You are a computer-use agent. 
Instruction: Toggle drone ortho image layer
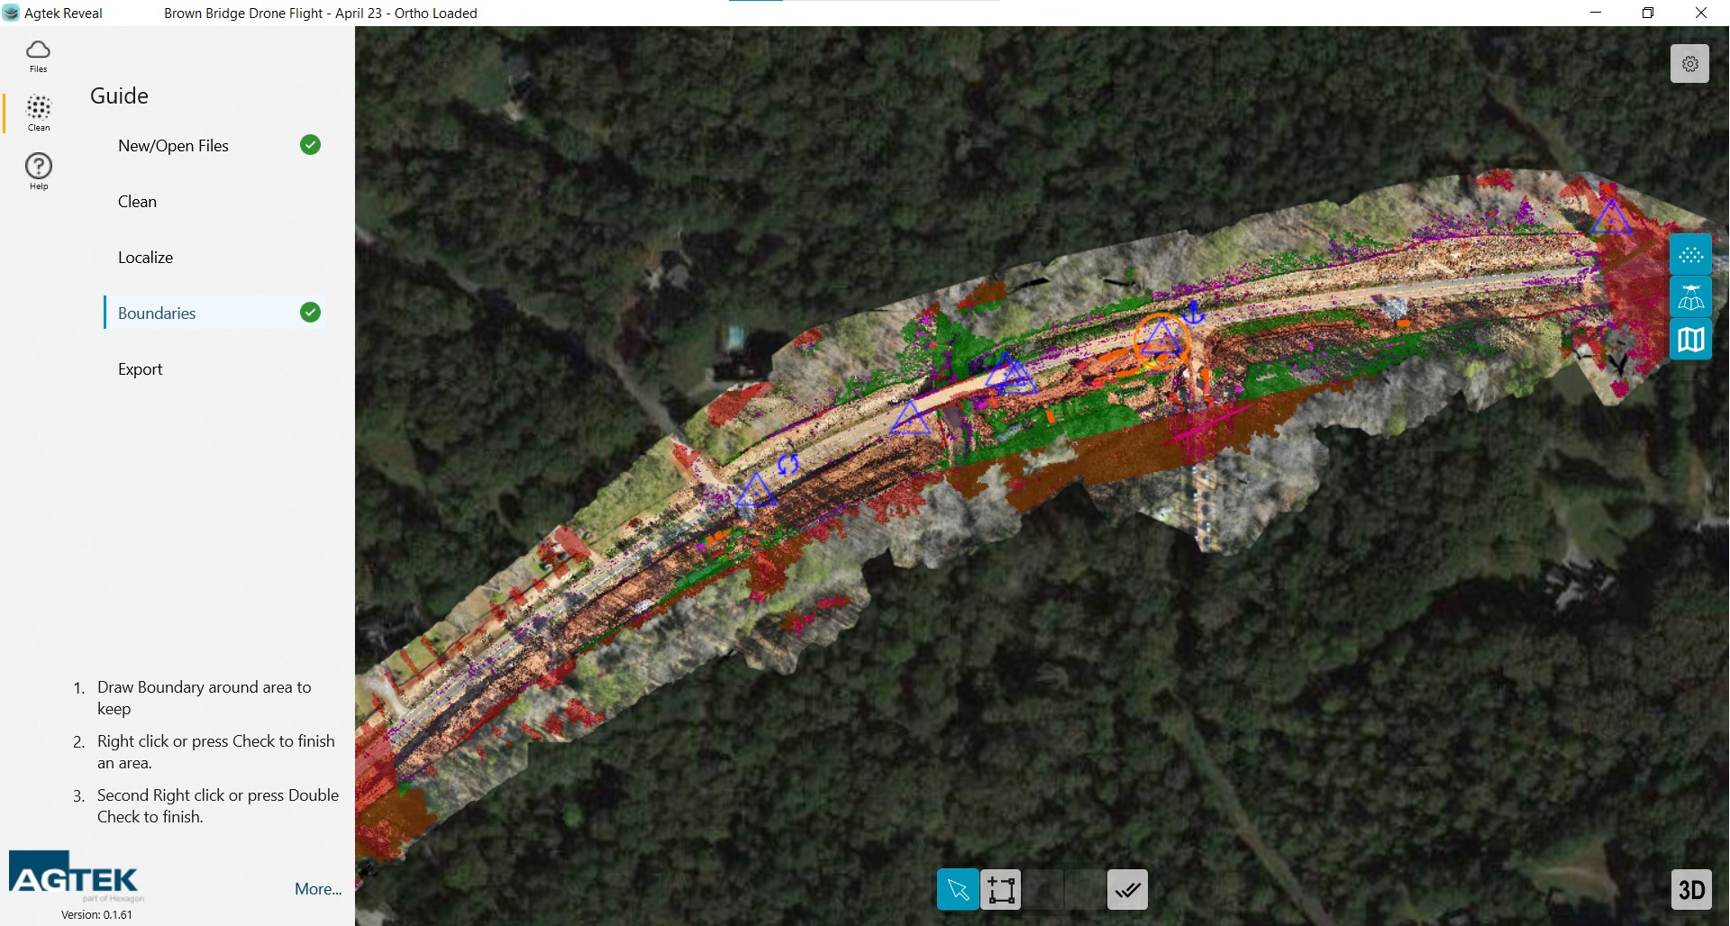pyautogui.click(x=1690, y=297)
